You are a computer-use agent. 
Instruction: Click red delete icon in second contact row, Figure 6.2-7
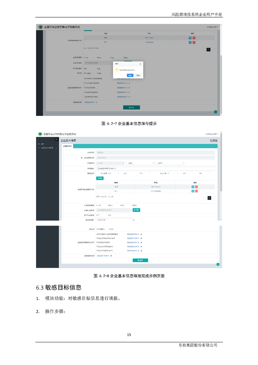pos(194,42)
